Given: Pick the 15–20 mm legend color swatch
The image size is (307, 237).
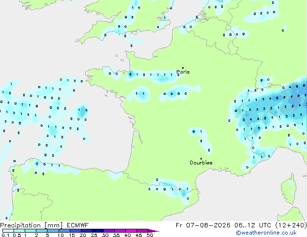Looking at the screenshot, I should pos(75,231).
